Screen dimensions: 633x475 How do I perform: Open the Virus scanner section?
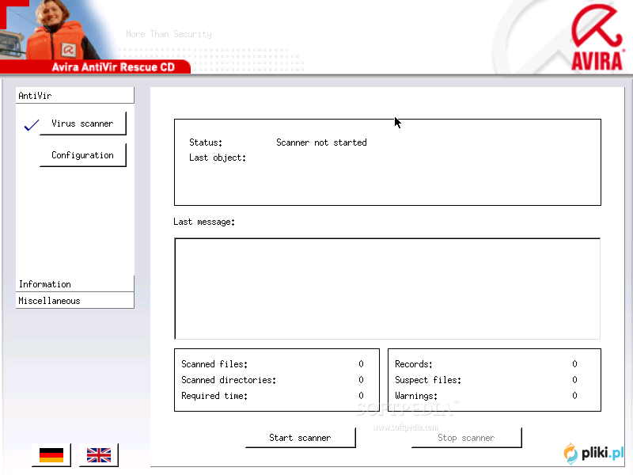click(83, 123)
